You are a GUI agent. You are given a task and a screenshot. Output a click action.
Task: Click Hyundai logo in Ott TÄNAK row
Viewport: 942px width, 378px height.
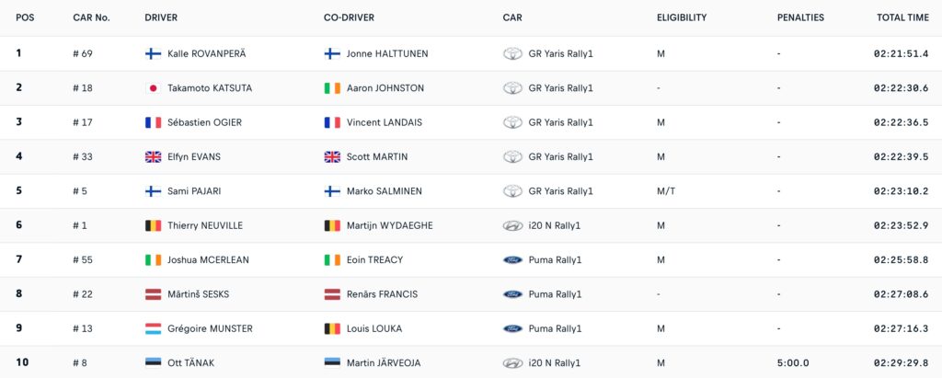coord(512,363)
